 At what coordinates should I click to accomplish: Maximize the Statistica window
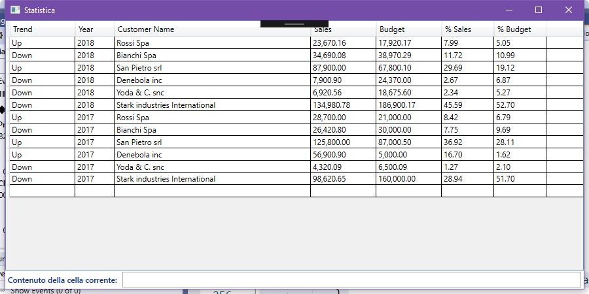click(x=539, y=10)
